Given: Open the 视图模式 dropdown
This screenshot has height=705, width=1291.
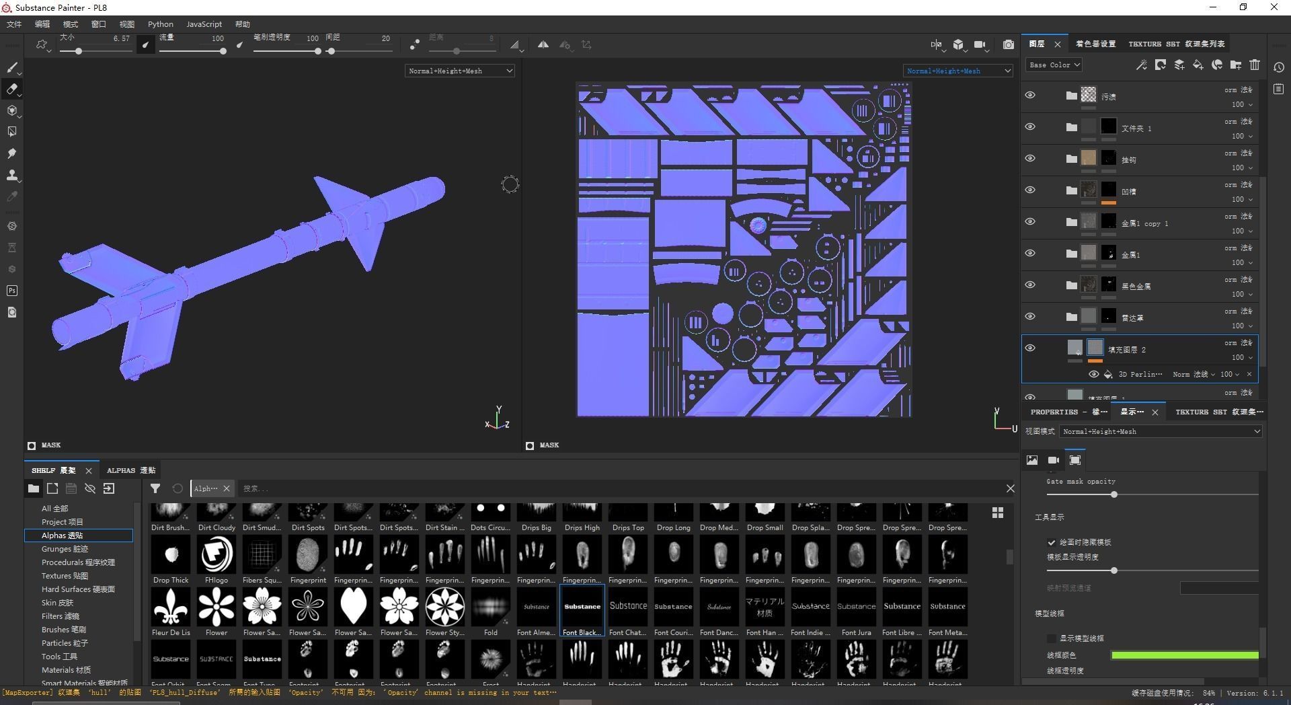Looking at the screenshot, I should click(1161, 431).
